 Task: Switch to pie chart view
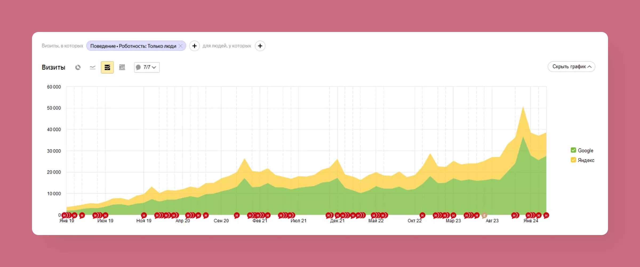(x=78, y=67)
